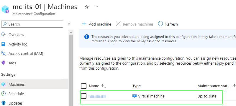Click the Type column header

pos(137,86)
